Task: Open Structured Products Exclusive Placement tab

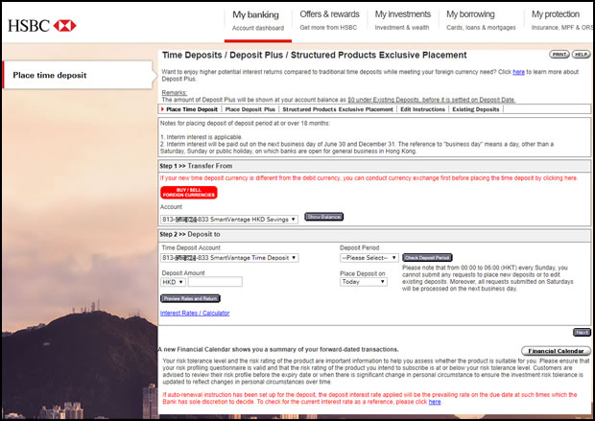Action: (338, 109)
